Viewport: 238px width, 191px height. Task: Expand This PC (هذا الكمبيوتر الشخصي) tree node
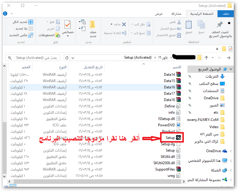(231, 161)
